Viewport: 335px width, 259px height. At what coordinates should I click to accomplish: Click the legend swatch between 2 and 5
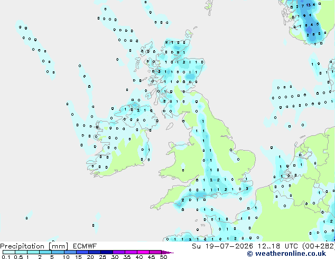[x=45, y=252]
